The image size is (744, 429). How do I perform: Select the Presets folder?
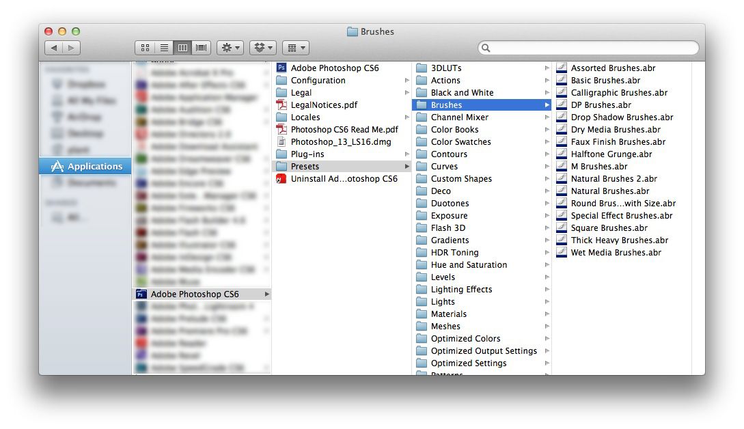pyautogui.click(x=342, y=167)
